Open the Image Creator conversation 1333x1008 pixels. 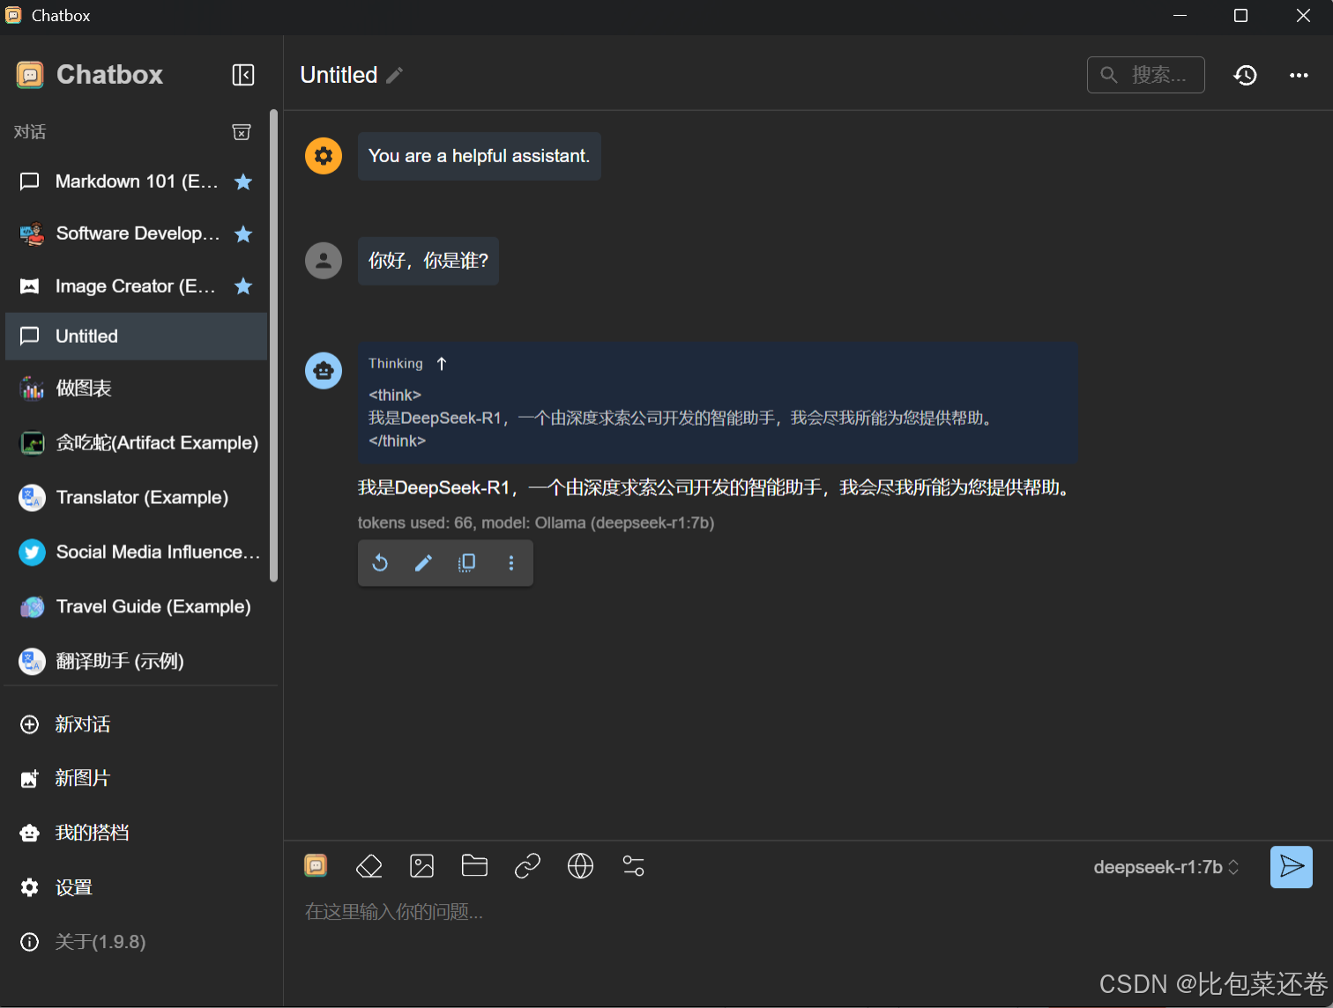pos(136,285)
